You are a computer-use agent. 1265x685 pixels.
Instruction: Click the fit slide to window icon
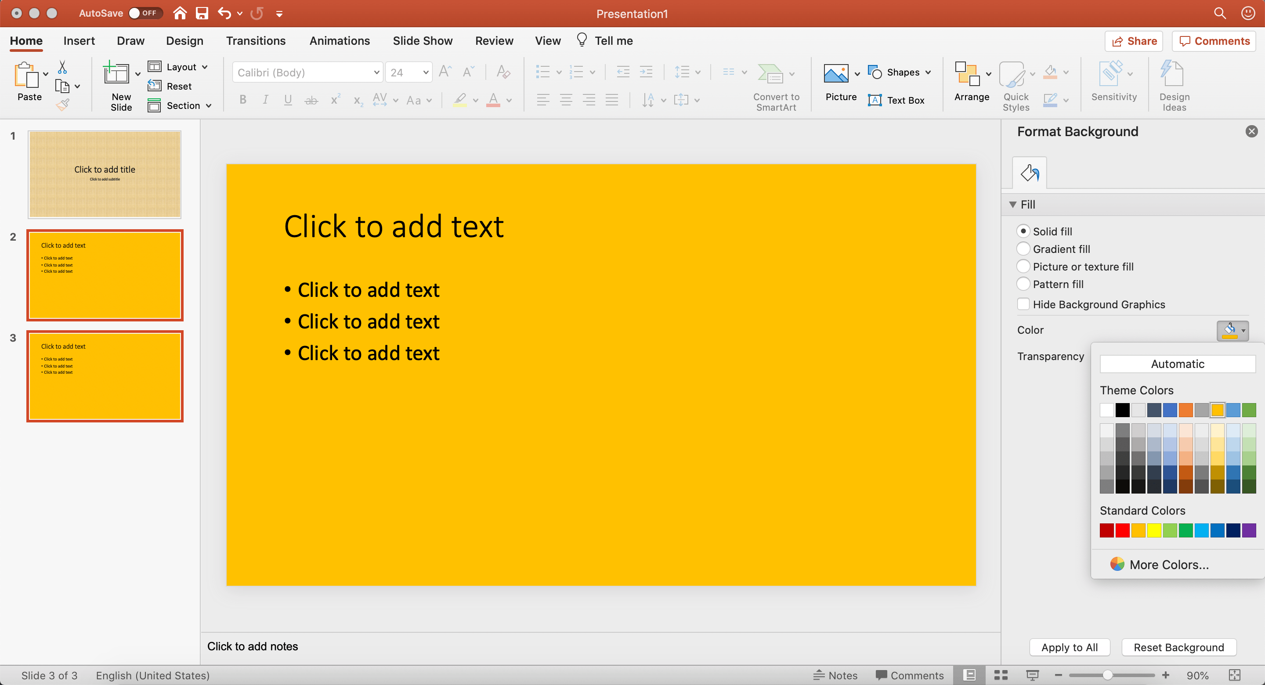(1235, 675)
